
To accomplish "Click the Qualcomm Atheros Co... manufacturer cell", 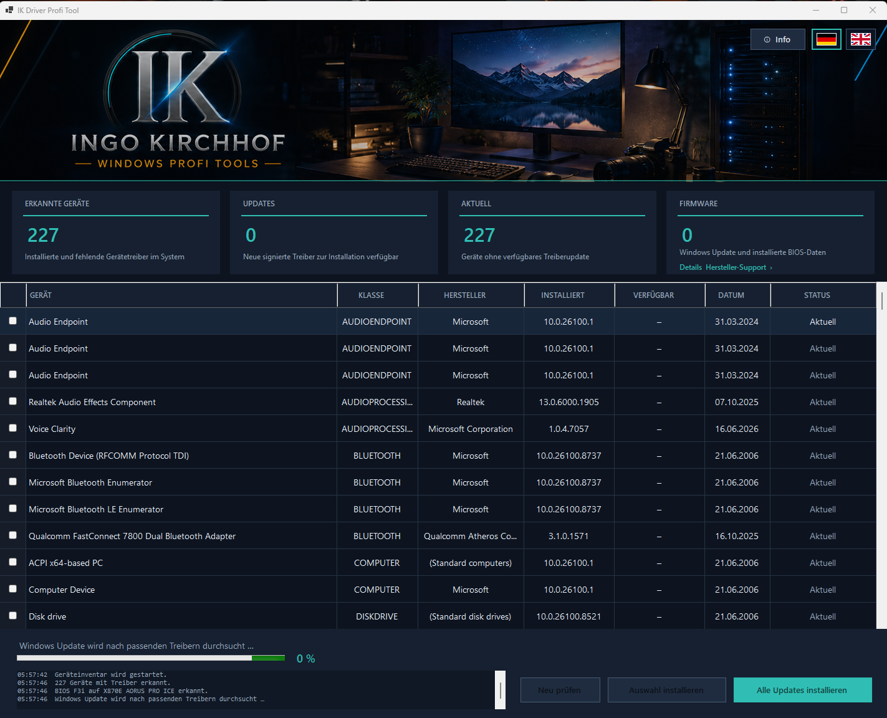I will 471,536.
